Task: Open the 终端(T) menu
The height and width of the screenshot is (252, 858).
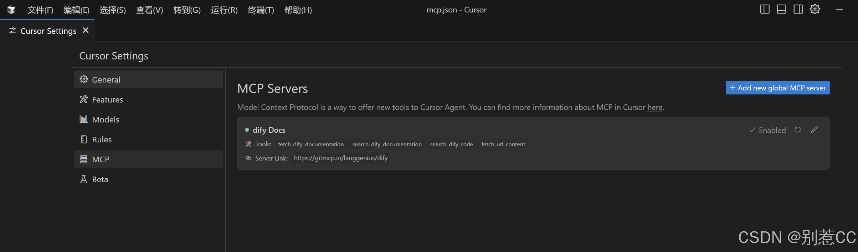Action: (261, 10)
